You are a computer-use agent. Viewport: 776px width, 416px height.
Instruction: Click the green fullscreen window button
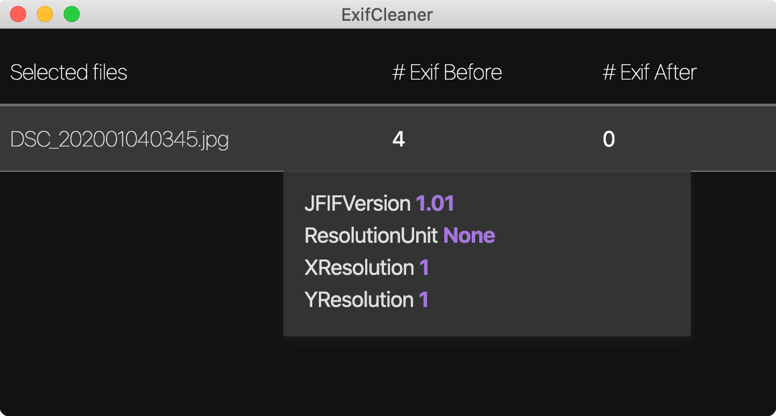click(x=72, y=14)
